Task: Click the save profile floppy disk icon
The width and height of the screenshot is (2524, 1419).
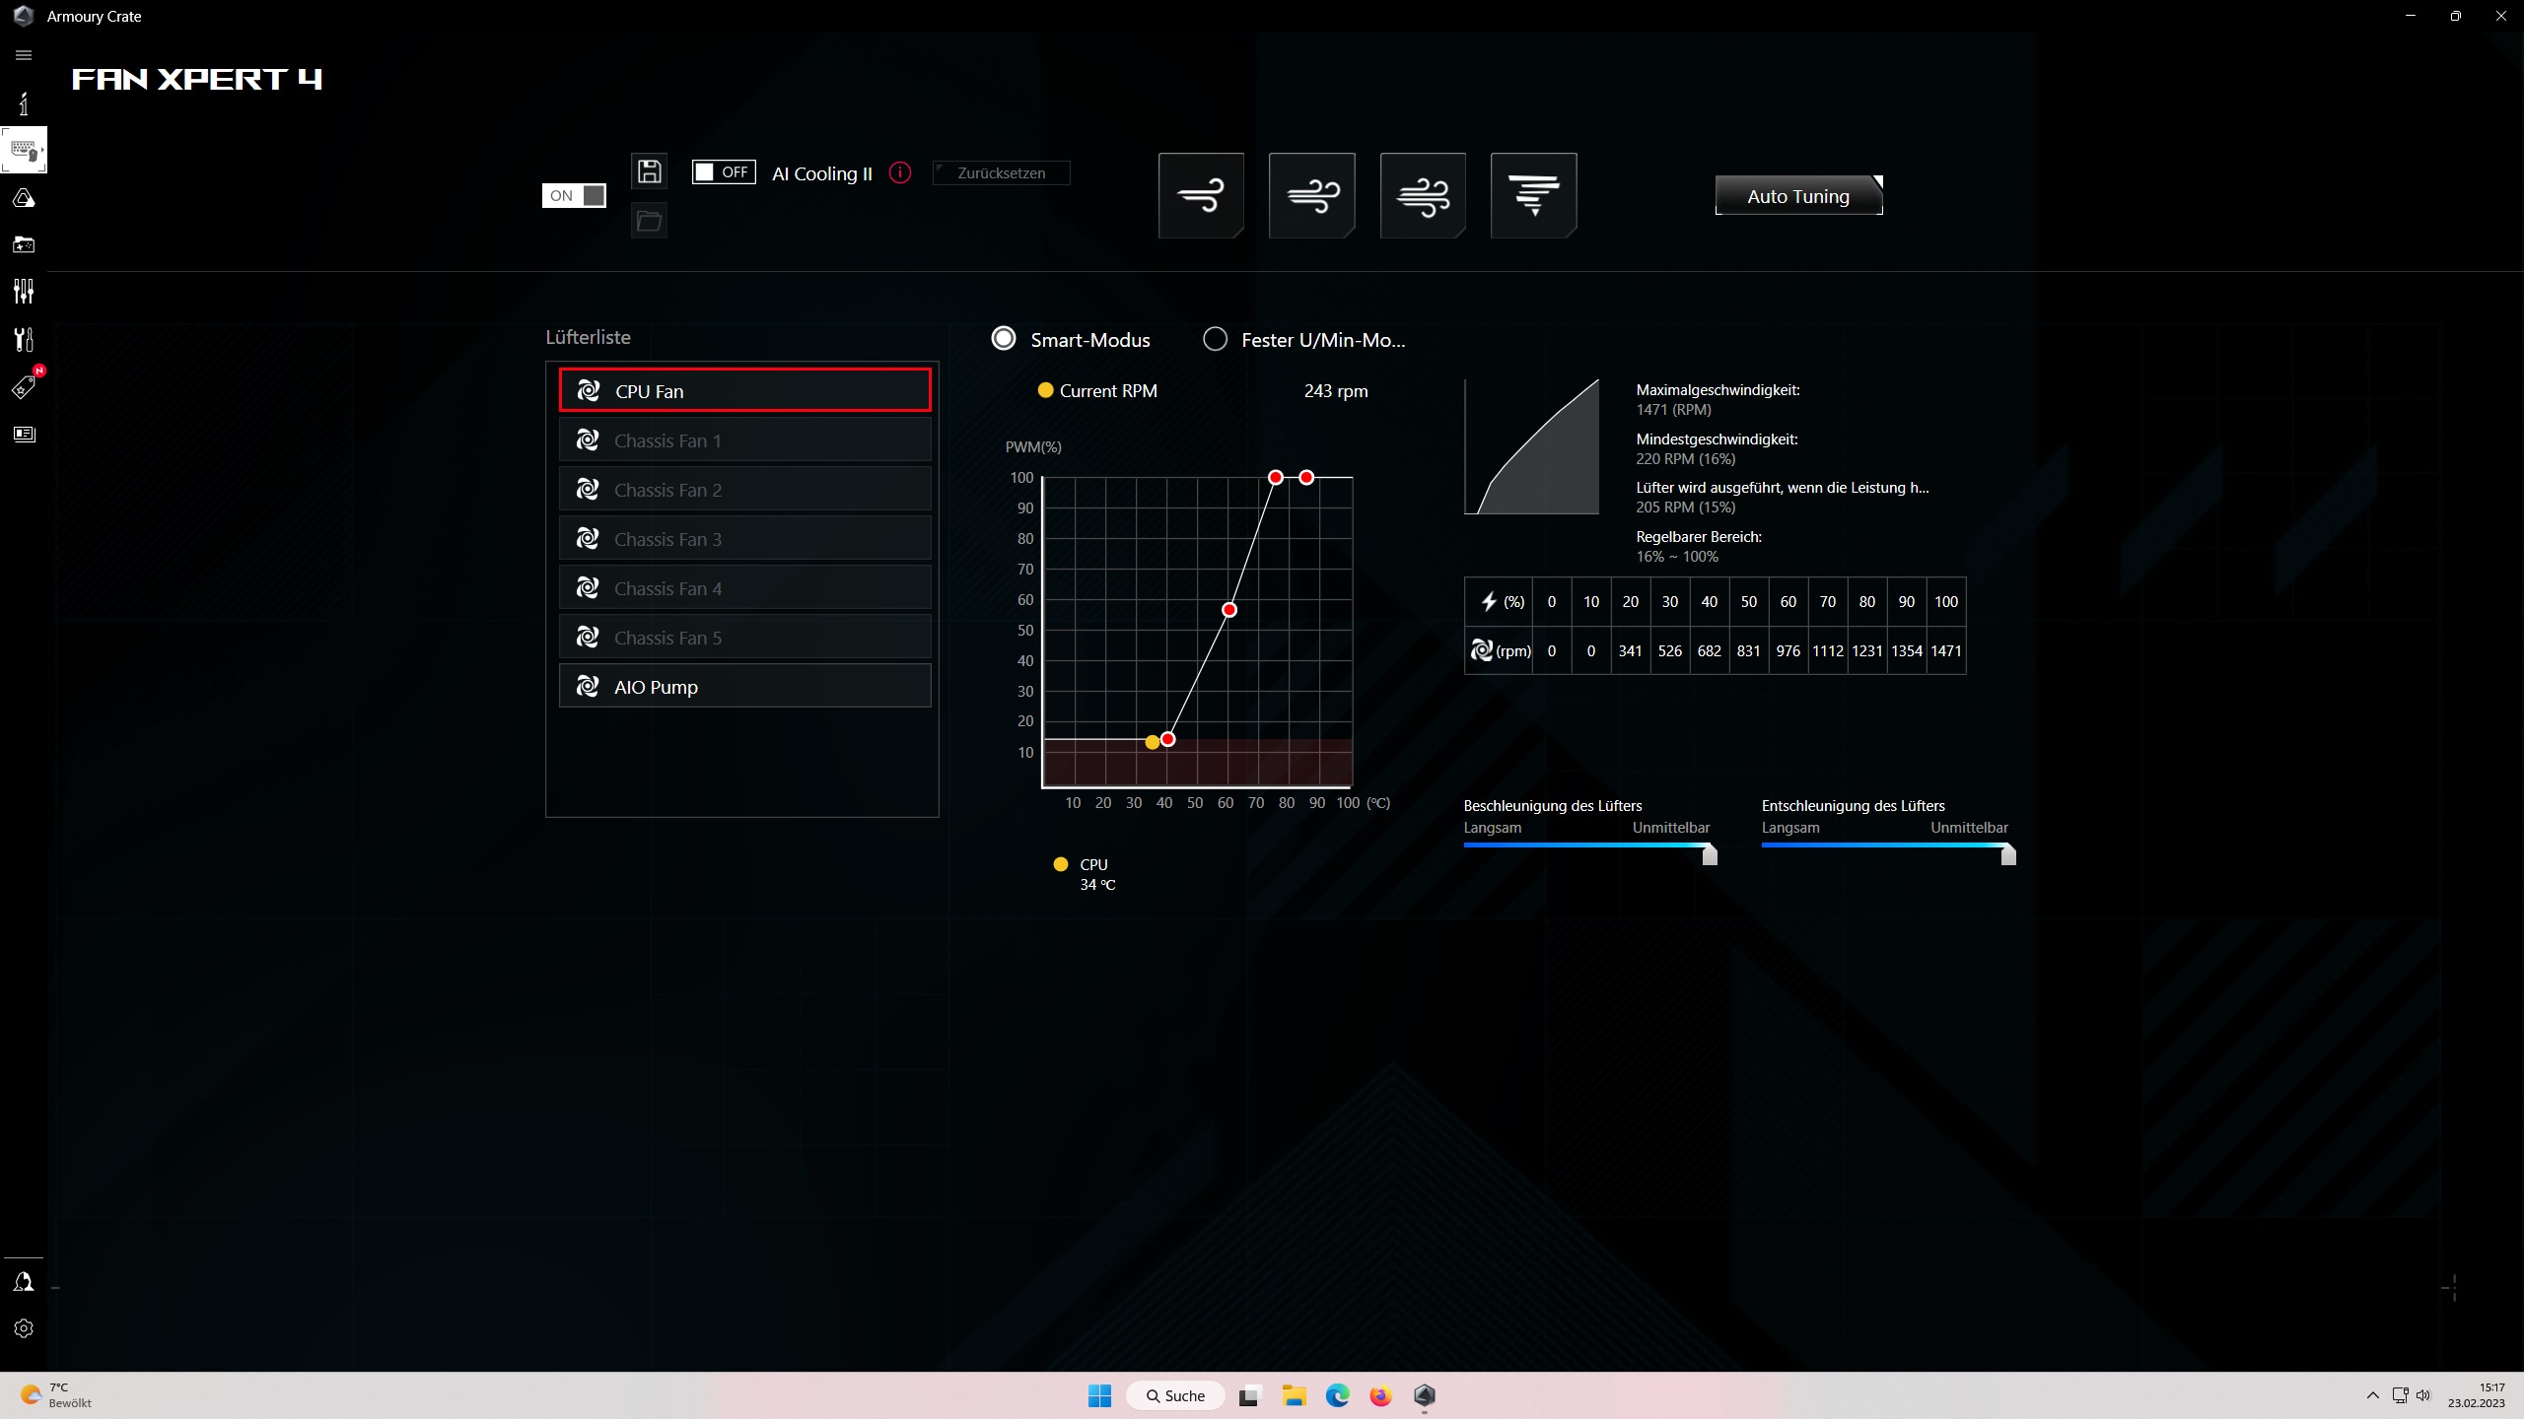Action: pyautogui.click(x=649, y=171)
